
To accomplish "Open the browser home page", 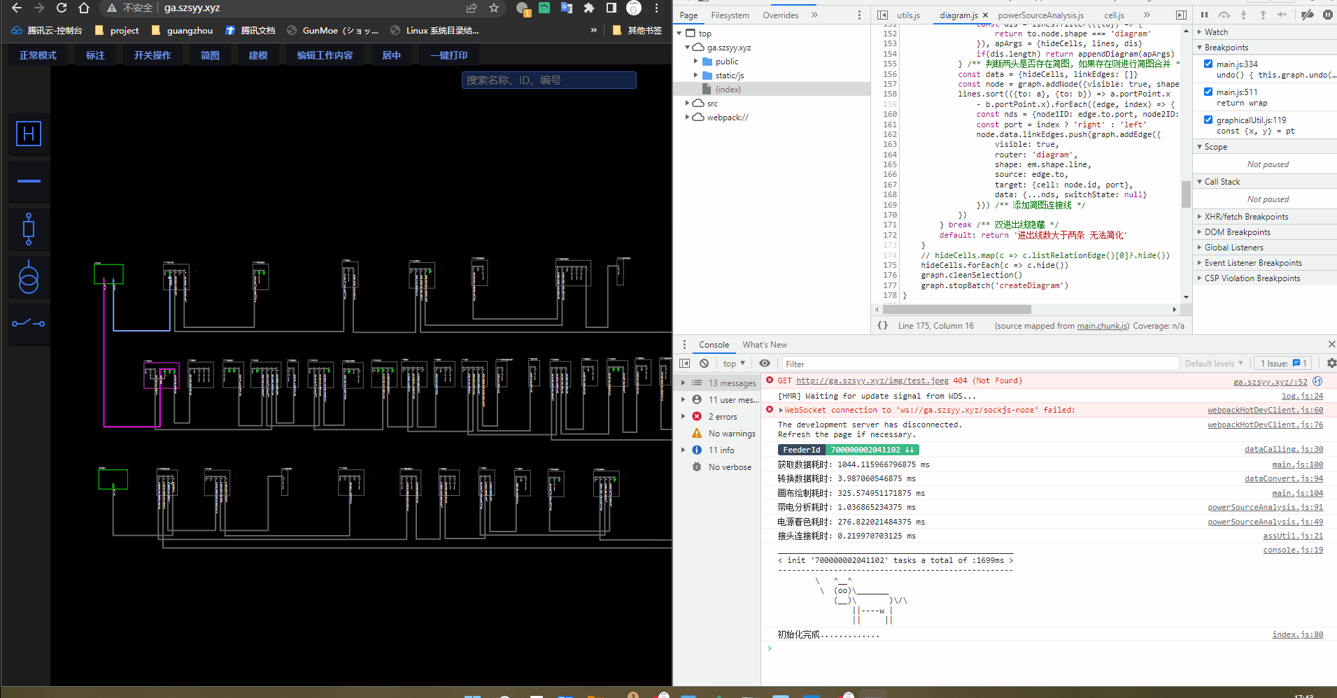I will [x=84, y=8].
